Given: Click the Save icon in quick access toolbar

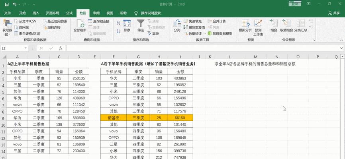Looking at the screenshot, I should tap(7, 4).
